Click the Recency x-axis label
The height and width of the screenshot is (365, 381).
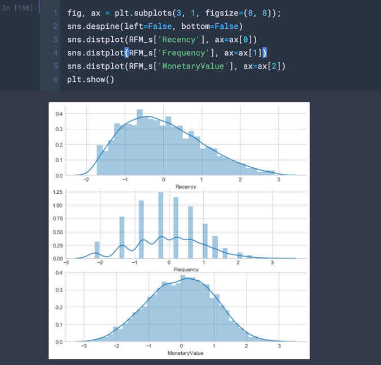tap(186, 187)
